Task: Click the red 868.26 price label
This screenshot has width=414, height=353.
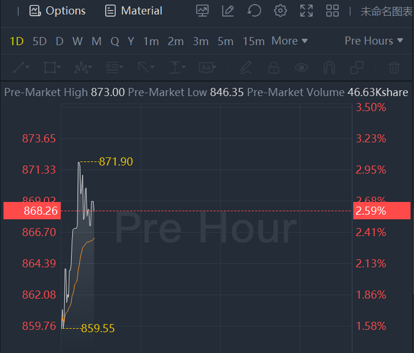Action: (31, 211)
